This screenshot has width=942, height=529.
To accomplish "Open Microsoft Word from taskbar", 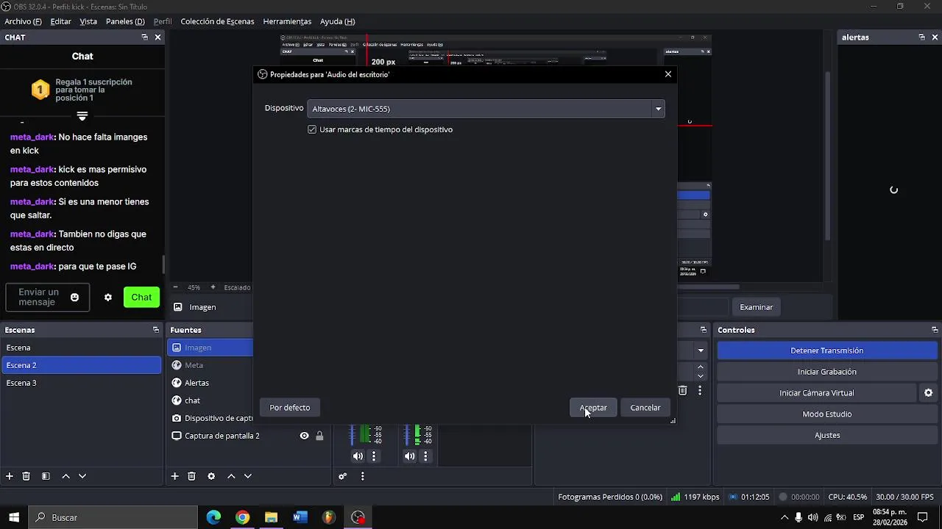I will [300, 517].
